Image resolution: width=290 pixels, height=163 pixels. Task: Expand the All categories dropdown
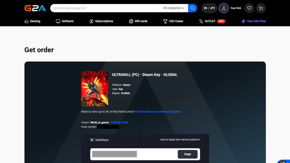(x=174, y=8)
